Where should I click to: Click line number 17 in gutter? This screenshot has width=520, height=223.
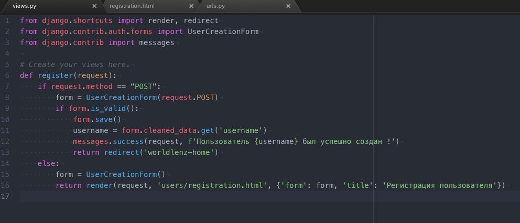[5, 196]
